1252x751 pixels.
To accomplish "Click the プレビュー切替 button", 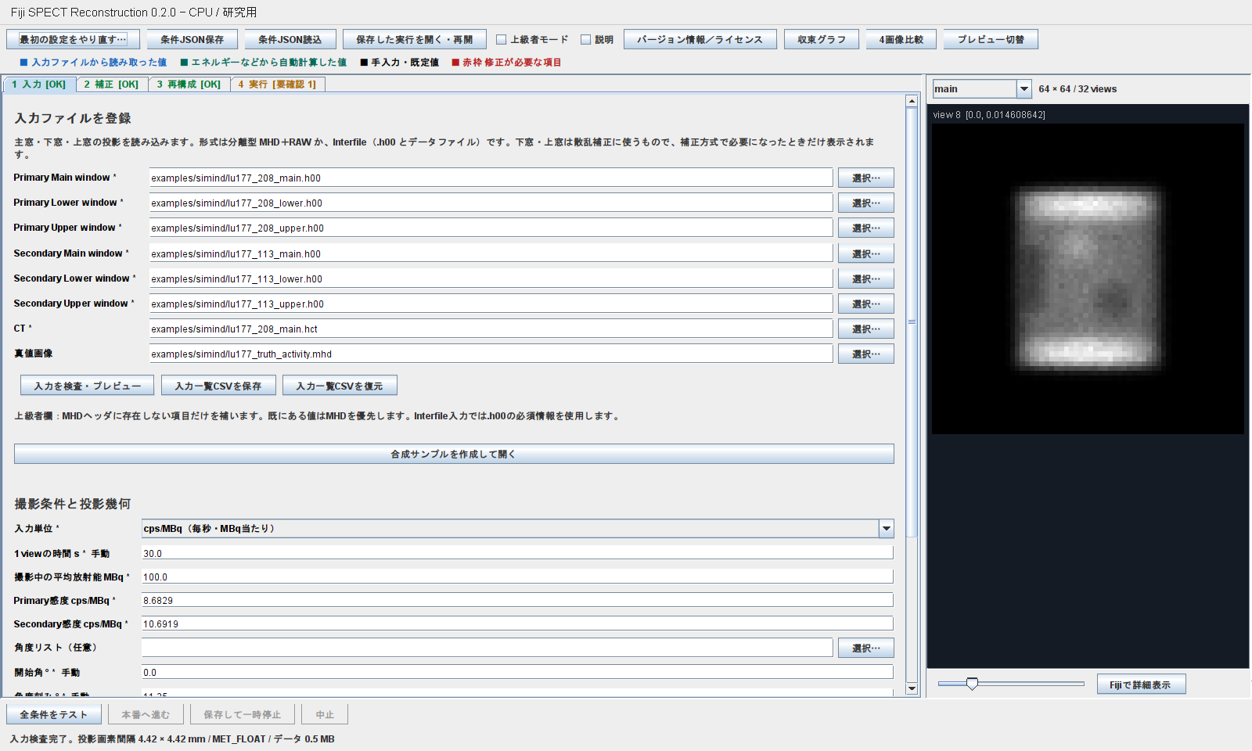I will [x=991, y=39].
